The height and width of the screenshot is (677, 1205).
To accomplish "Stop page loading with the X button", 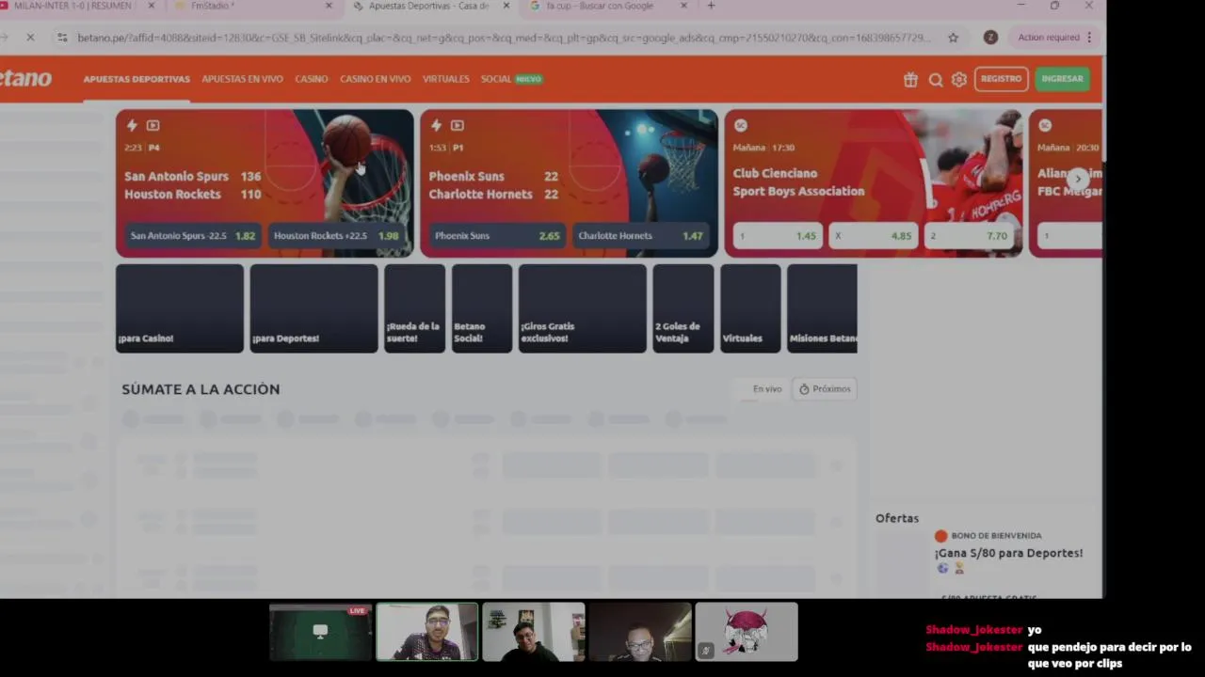I will [x=30, y=38].
